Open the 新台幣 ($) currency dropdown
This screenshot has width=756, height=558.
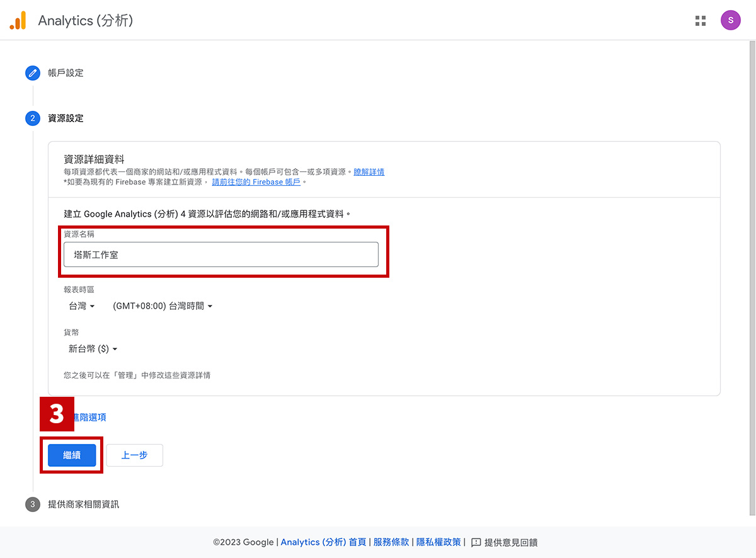coord(93,349)
